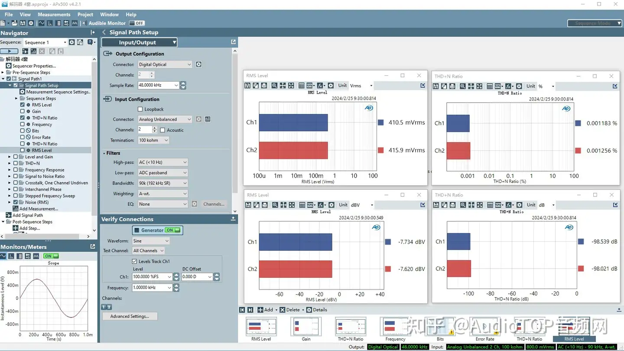Print icon in THD+N Ratio % window

(452, 86)
